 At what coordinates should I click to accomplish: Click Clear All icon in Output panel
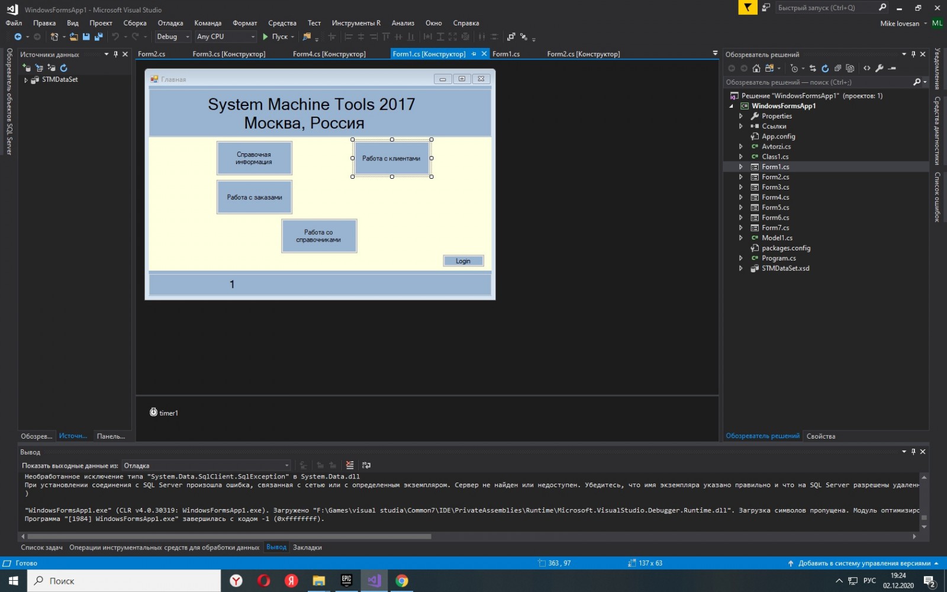(350, 465)
